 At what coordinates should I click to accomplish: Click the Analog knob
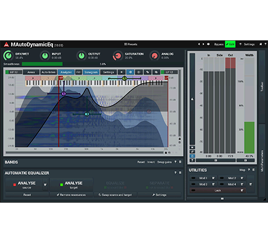[154, 55]
